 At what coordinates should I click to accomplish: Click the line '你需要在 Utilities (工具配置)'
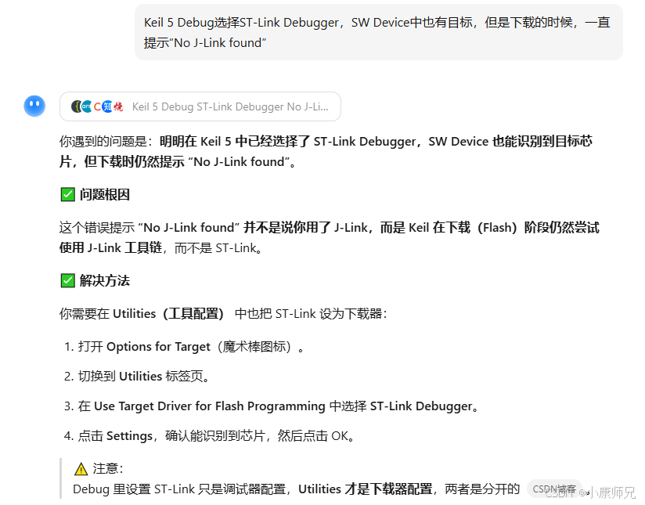[223, 314]
